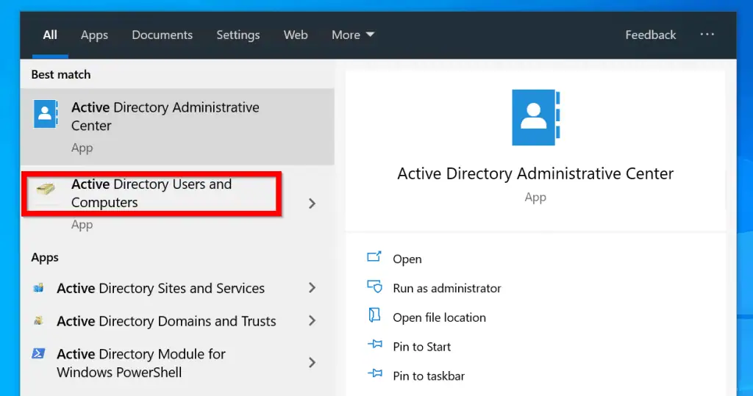
Task: Expand Users and Computers options chevron
Action: (312, 204)
